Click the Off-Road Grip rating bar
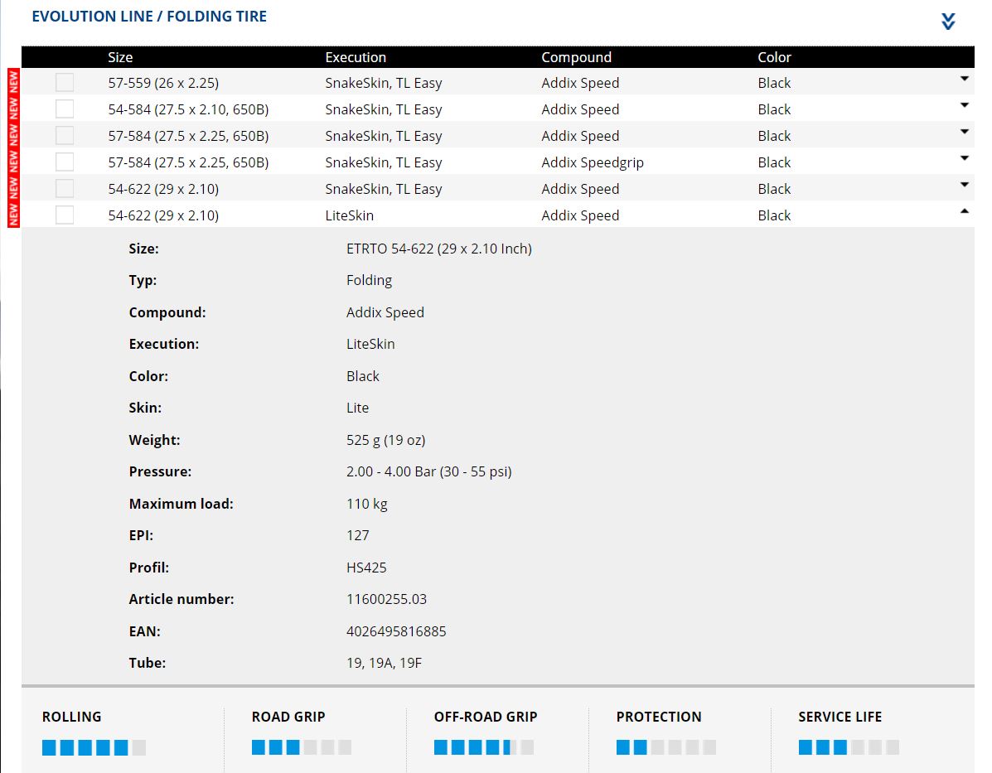 [x=484, y=747]
